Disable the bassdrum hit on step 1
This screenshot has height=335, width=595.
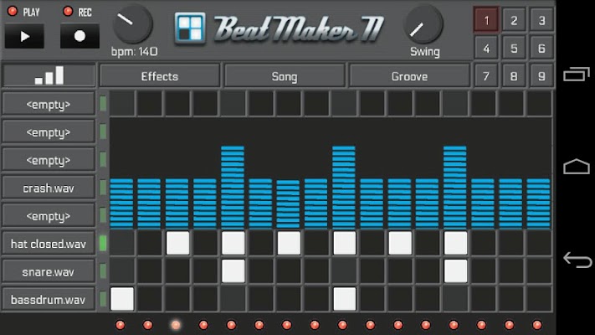click(x=122, y=299)
